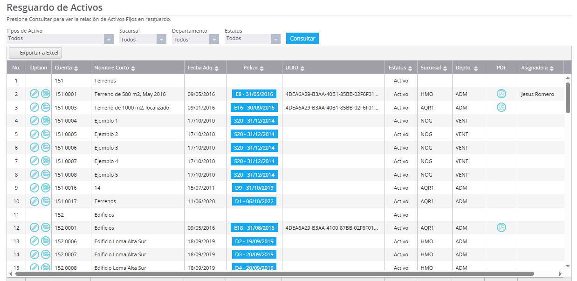The width and height of the screenshot is (577, 281).
Task: Open poliza E8 - 31/05/2016
Action: [x=254, y=94]
